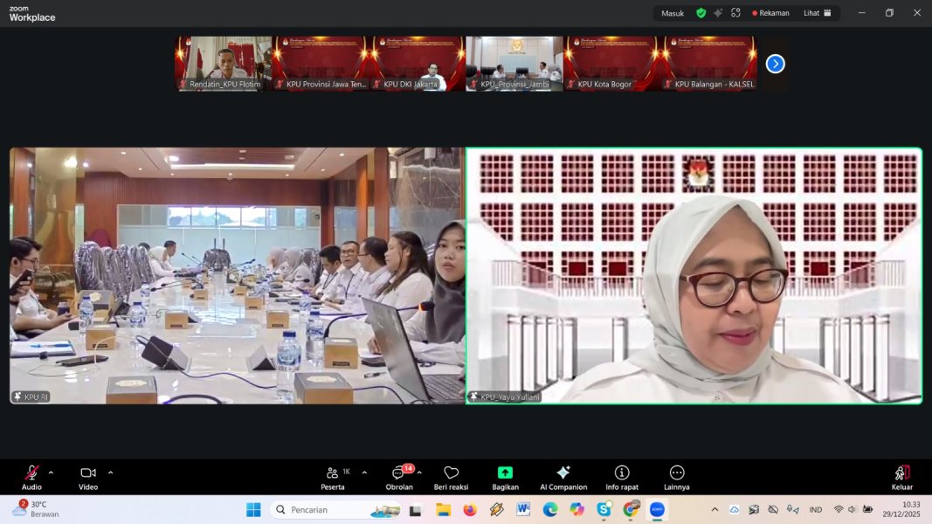Toggle the camera with the Video button
The height and width of the screenshot is (524, 932).
click(87, 474)
